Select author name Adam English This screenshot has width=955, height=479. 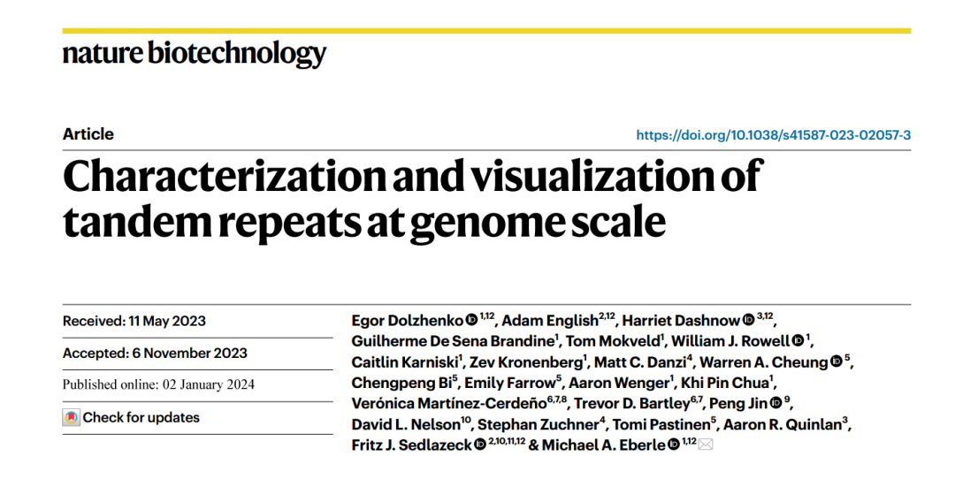[550, 321]
